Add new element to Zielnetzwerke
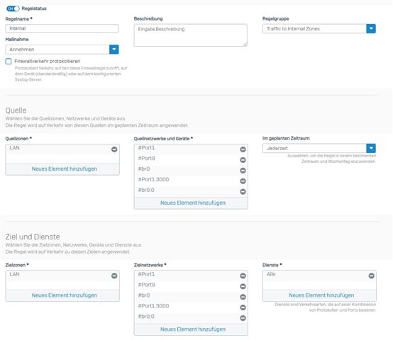This screenshot has height=340, width=393. [x=193, y=329]
